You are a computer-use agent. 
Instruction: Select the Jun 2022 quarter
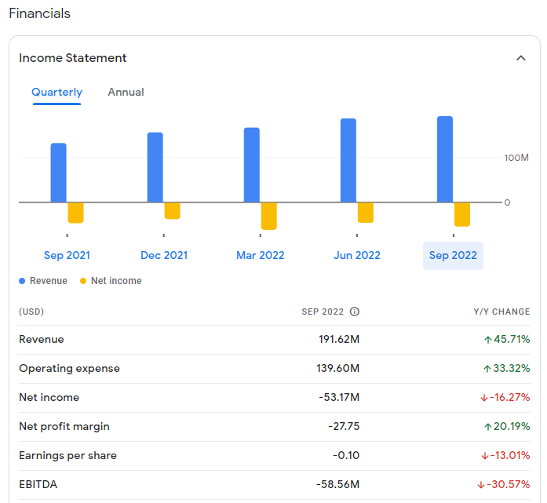tap(357, 255)
